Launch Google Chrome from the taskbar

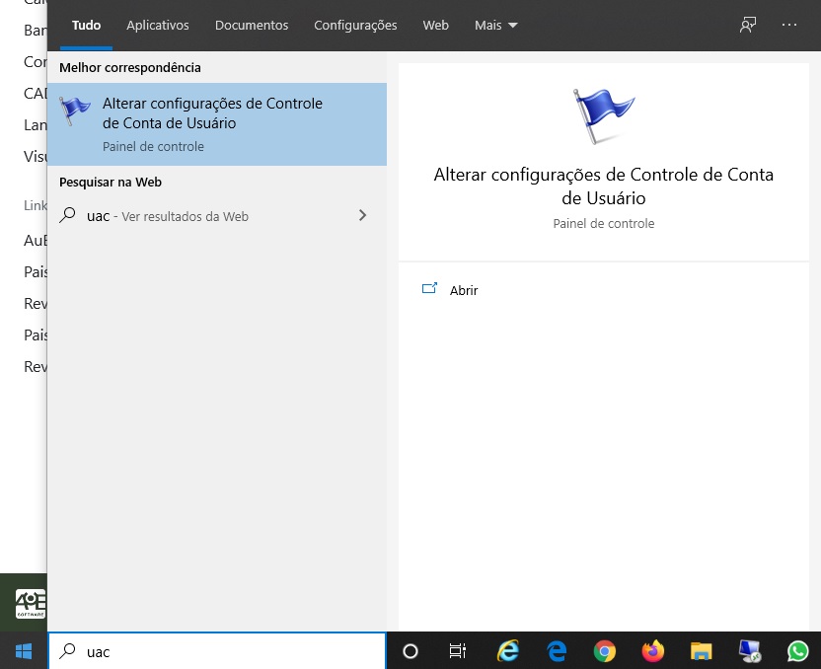(x=605, y=651)
